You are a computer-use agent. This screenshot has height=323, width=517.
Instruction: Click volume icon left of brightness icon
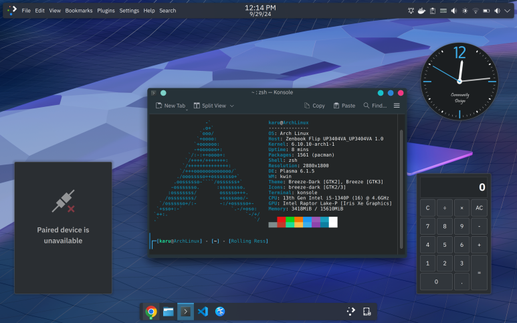454,11
